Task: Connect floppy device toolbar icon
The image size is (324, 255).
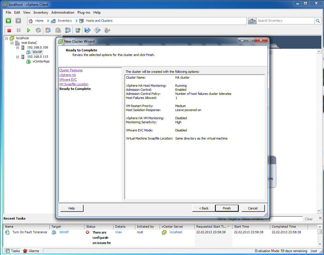Action: click(87, 30)
